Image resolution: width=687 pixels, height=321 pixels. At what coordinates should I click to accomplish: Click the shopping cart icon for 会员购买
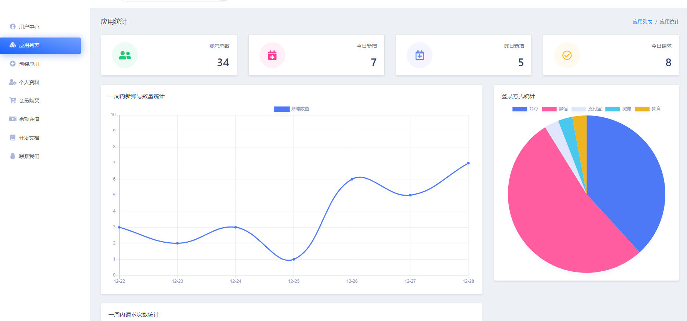[x=13, y=100]
